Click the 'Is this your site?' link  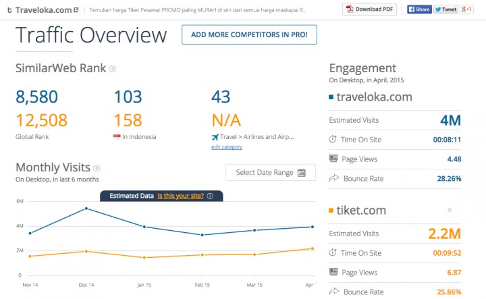180,196
